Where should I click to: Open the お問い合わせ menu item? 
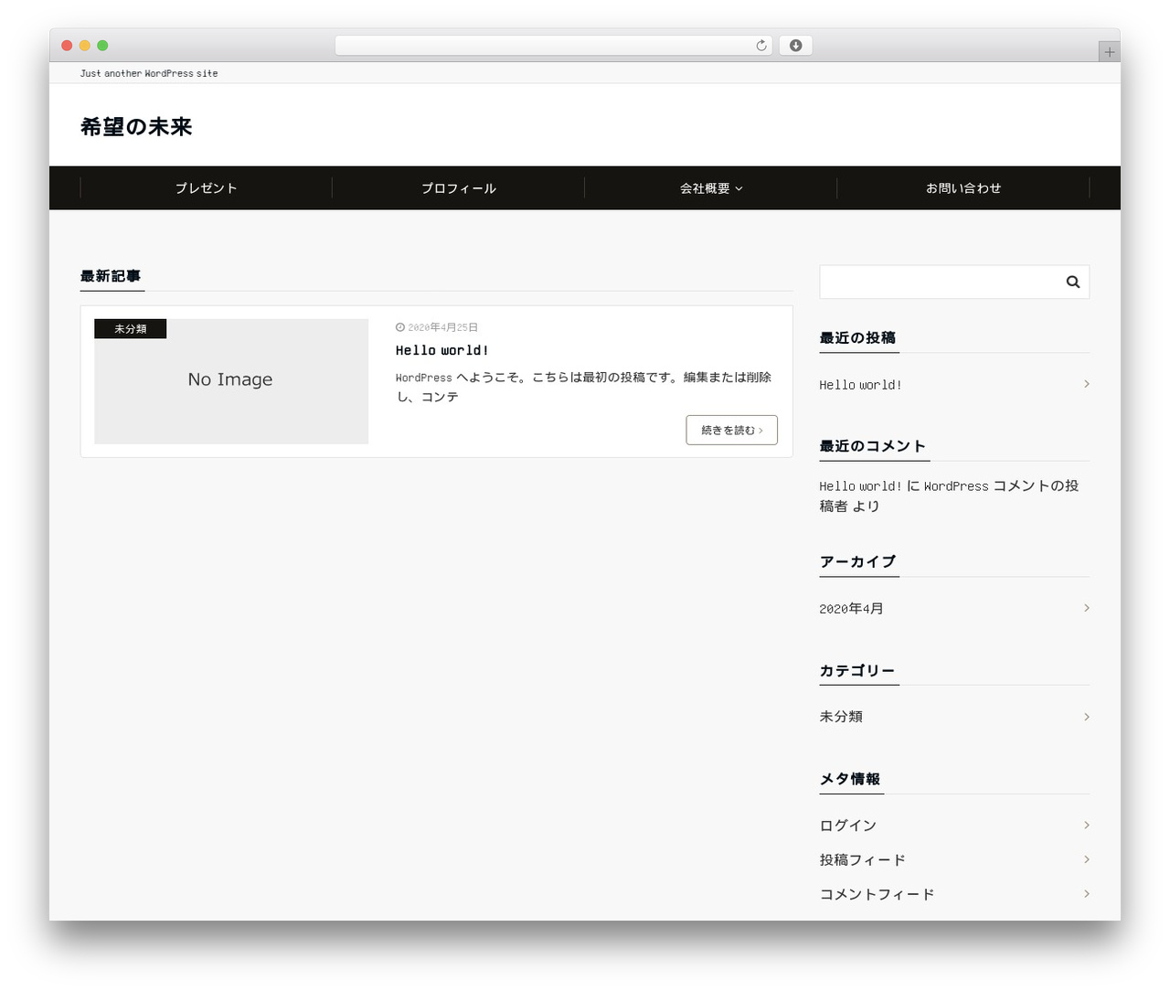tap(963, 188)
